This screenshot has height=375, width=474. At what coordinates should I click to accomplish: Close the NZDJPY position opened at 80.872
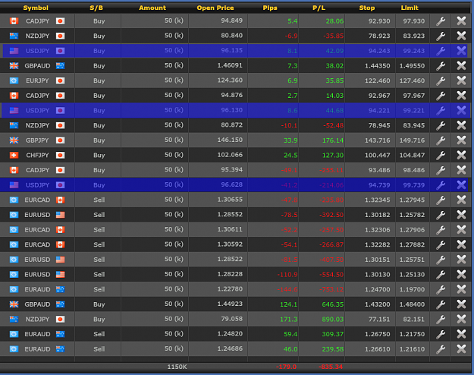(x=461, y=125)
